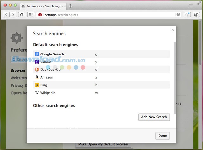
Task: Open the downloads icon in toolbar
Action: tap(187, 15)
